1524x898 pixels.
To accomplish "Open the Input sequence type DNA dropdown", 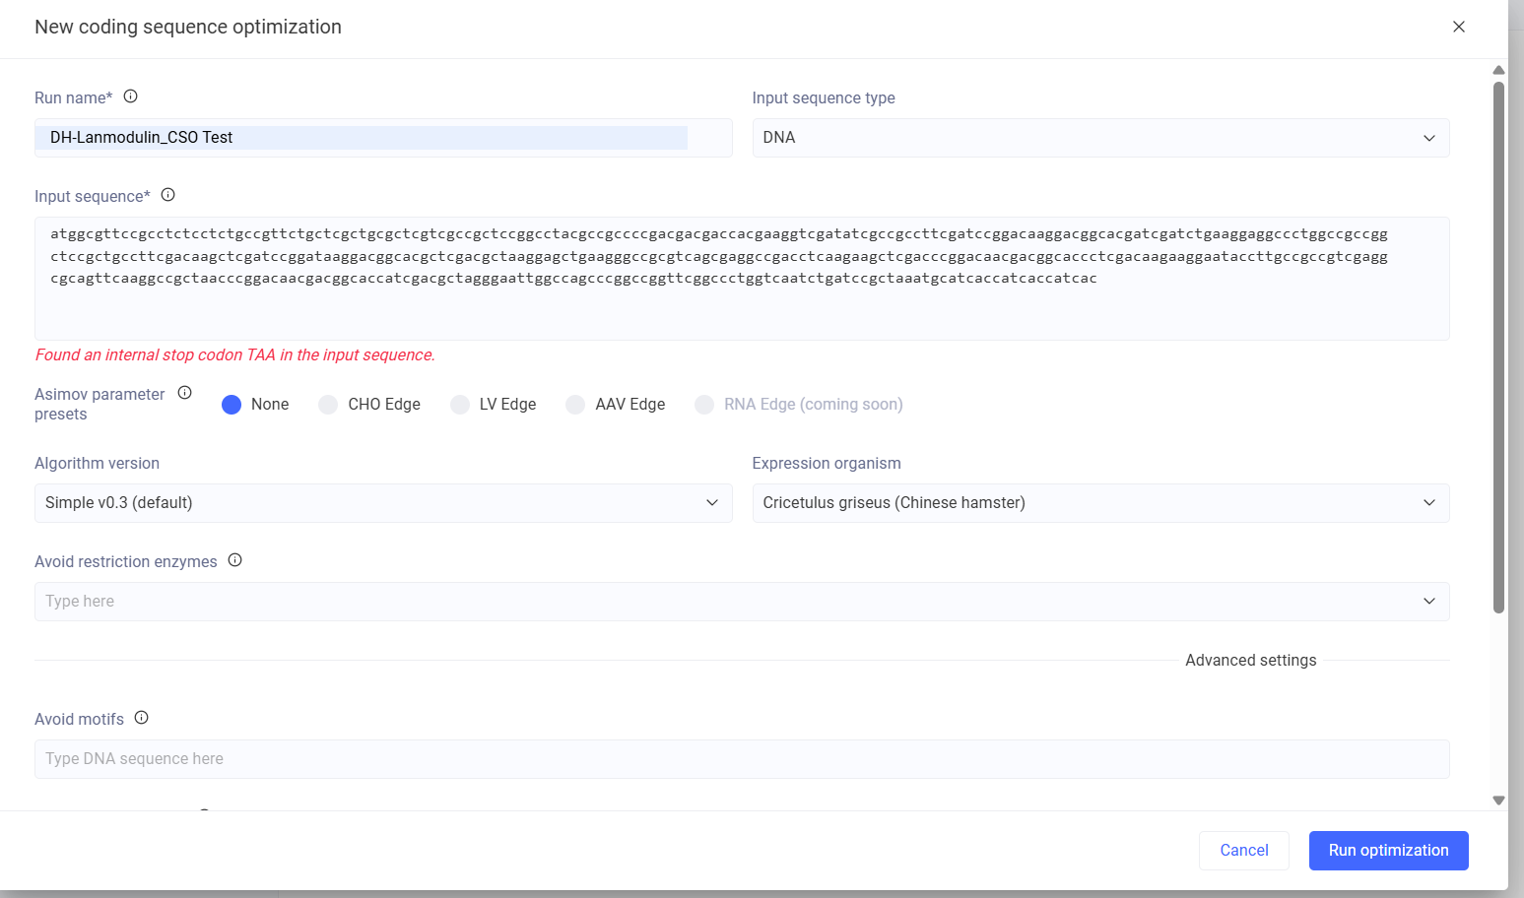I will tap(1100, 138).
